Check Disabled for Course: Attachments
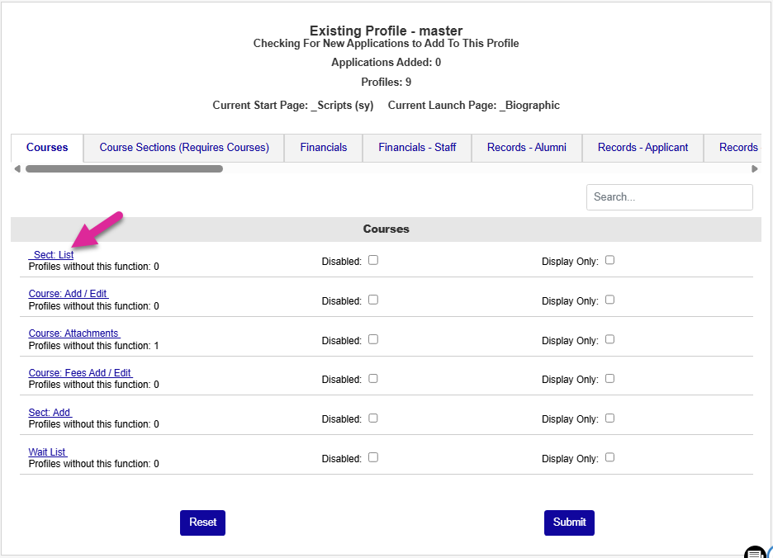The width and height of the screenshot is (773, 558). (x=373, y=339)
